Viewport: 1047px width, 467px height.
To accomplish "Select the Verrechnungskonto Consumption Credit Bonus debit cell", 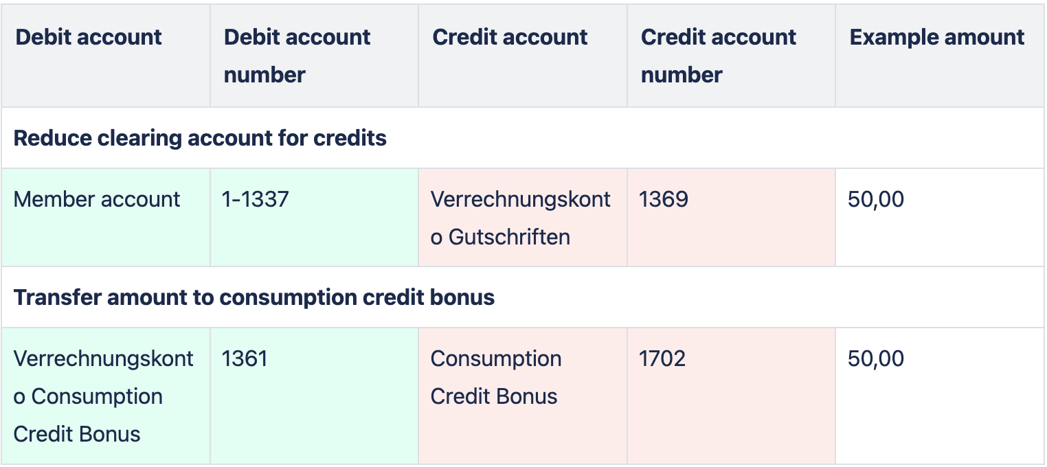I will pos(106,396).
